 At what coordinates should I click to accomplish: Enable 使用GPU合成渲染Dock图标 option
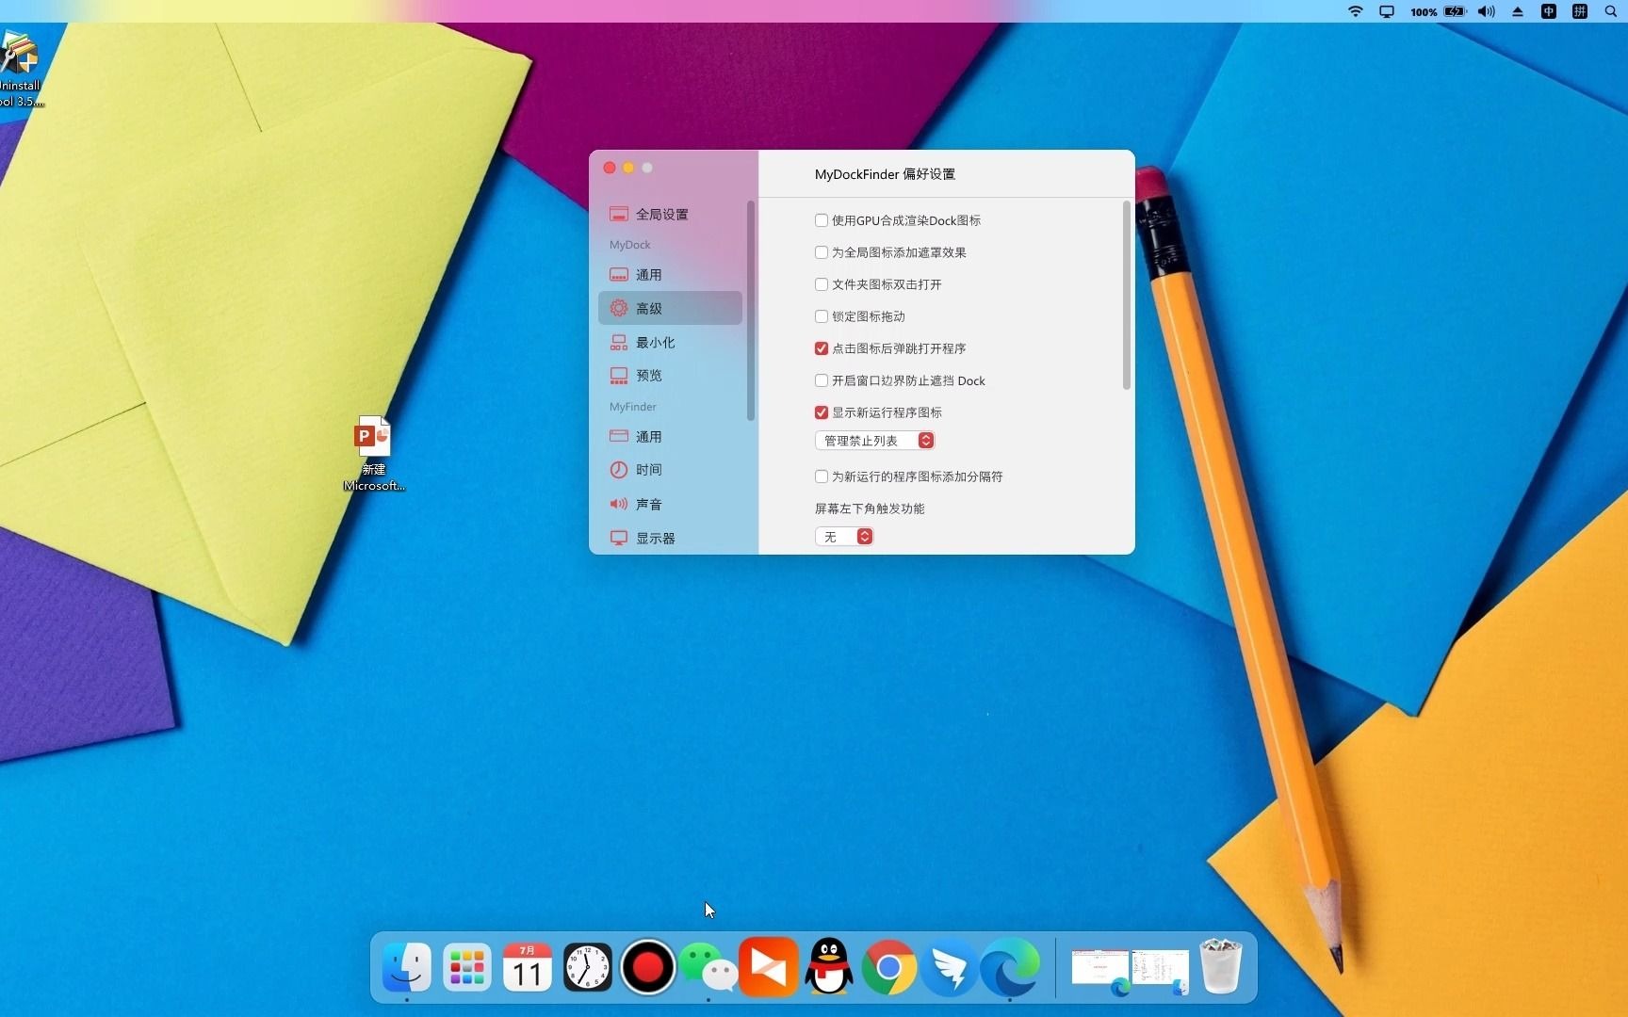[821, 219]
